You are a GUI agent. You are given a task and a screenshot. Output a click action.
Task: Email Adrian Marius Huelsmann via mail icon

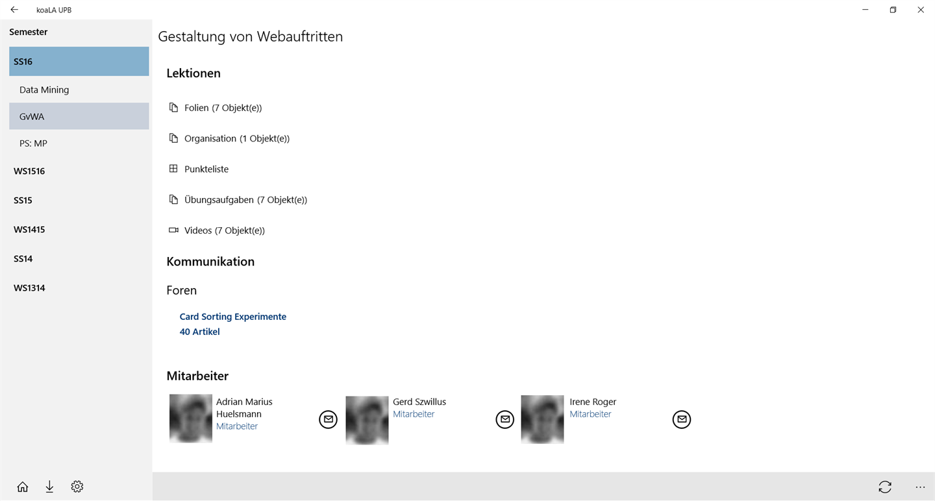[328, 420]
